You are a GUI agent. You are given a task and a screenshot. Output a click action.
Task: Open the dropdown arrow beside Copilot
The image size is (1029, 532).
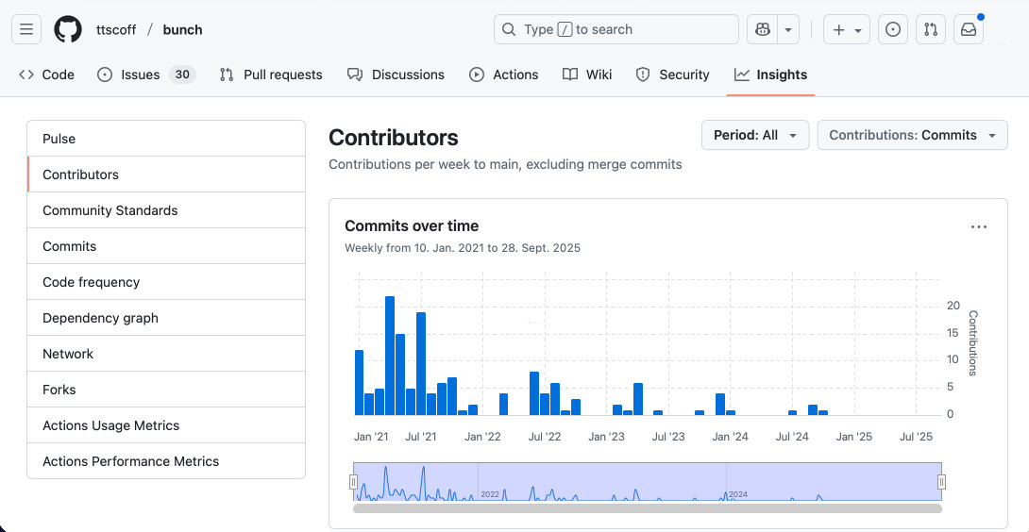pyautogui.click(x=789, y=29)
